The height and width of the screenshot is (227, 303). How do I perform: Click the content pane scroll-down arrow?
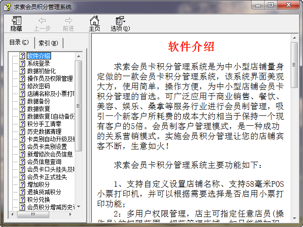tap(294, 218)
